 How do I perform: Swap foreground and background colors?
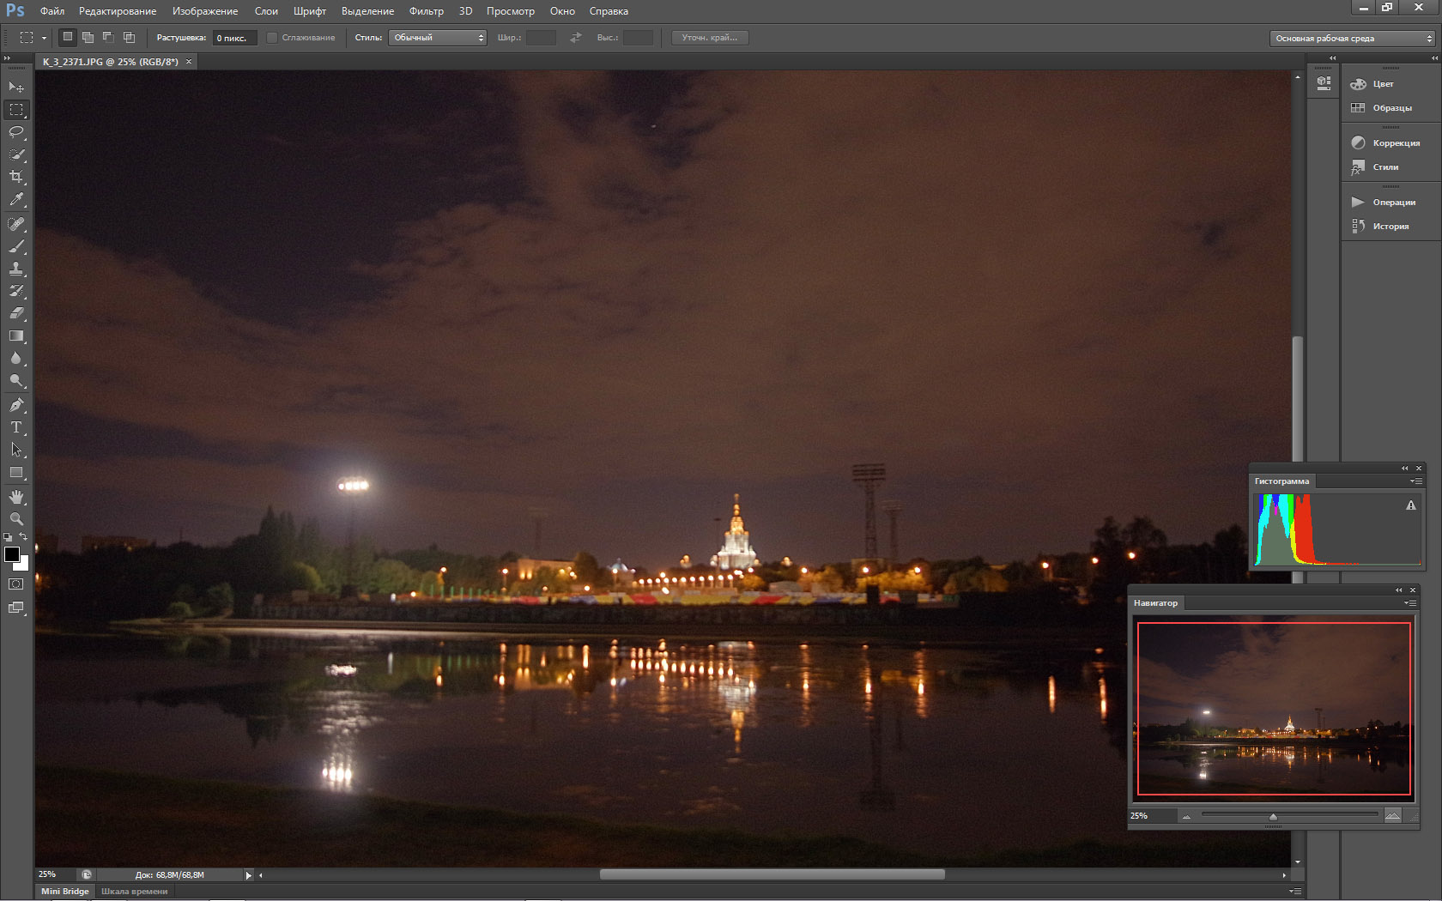coord(24,537)
